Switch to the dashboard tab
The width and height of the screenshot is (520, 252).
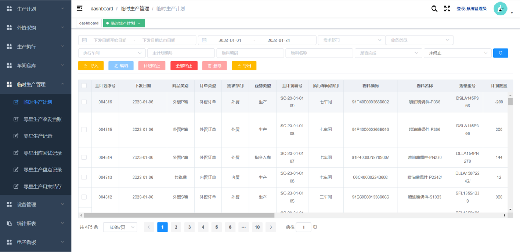(x=89, y=23)
